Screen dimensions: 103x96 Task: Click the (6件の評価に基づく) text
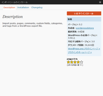point(75,65)
